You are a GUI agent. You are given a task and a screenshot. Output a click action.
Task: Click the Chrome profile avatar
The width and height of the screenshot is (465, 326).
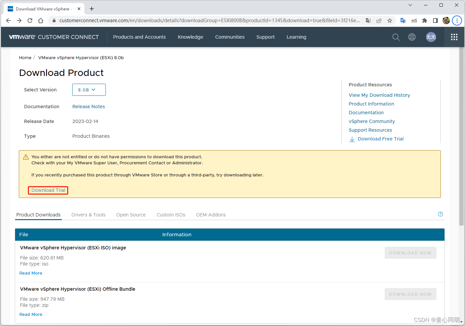[x=446, y=21]
